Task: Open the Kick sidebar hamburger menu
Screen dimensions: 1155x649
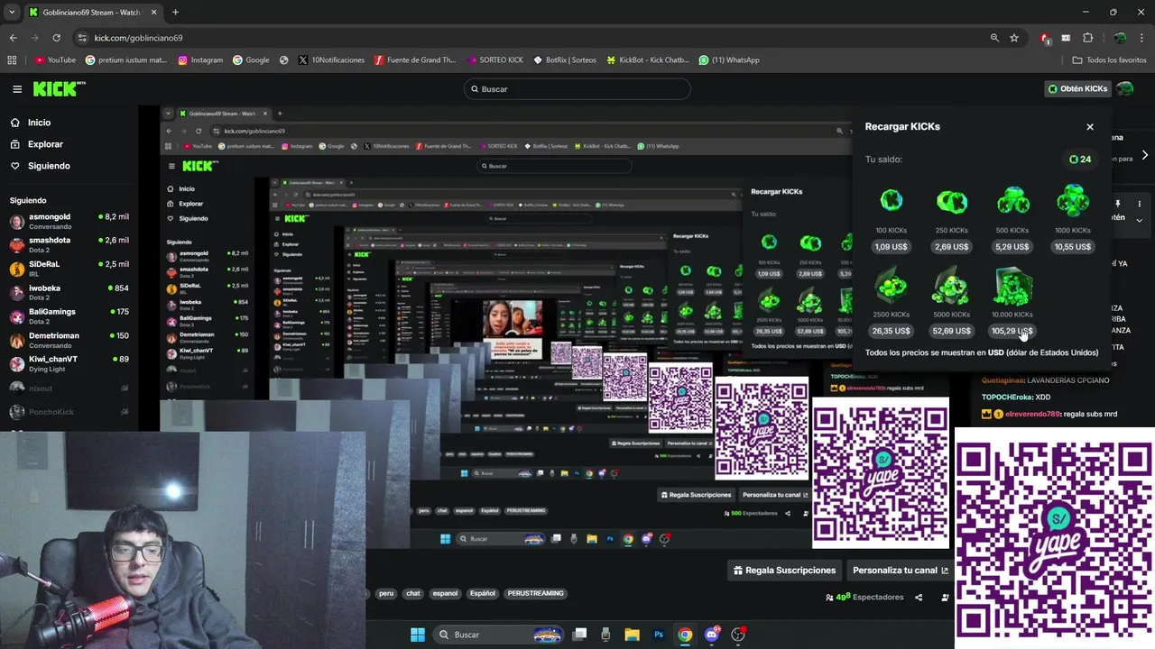Action: click(17, 89)
